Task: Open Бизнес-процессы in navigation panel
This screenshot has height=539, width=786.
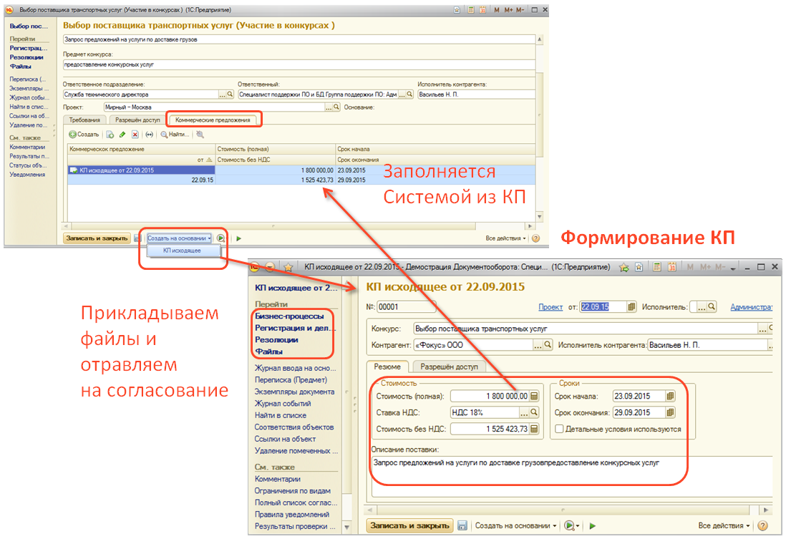Action: (x=289, y=316)
